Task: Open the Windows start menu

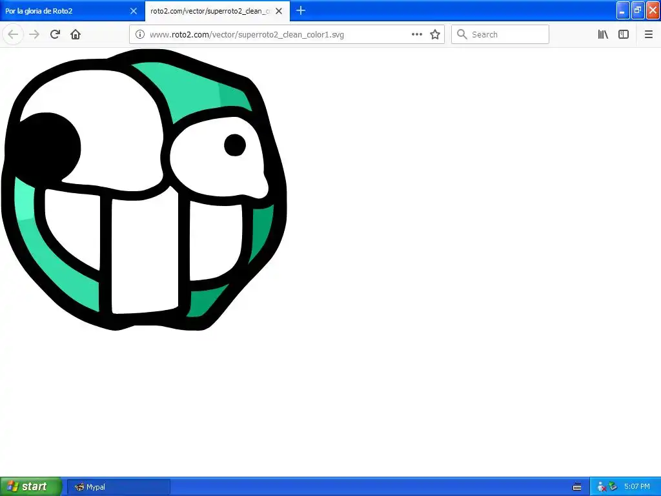Action: [x=30, y=486]
